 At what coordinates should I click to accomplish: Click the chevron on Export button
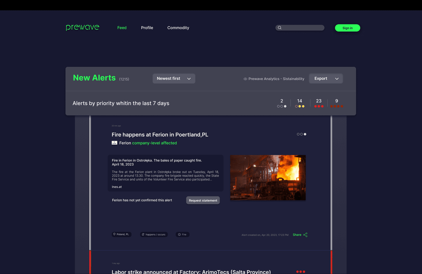[x=337, y=79]
